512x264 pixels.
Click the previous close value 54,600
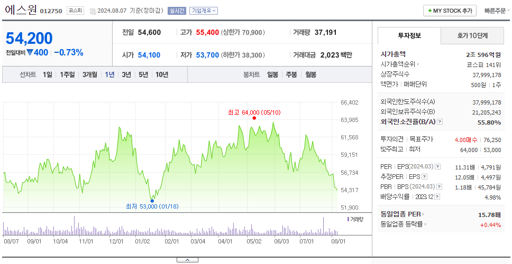[x=149, y=33]
